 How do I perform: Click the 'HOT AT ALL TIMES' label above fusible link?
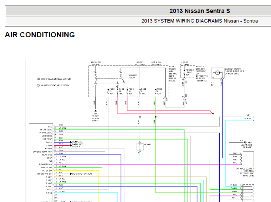pos(184,63)
